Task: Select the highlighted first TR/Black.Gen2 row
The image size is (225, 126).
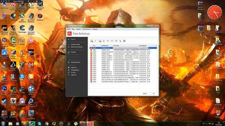Action: (123, 48)
